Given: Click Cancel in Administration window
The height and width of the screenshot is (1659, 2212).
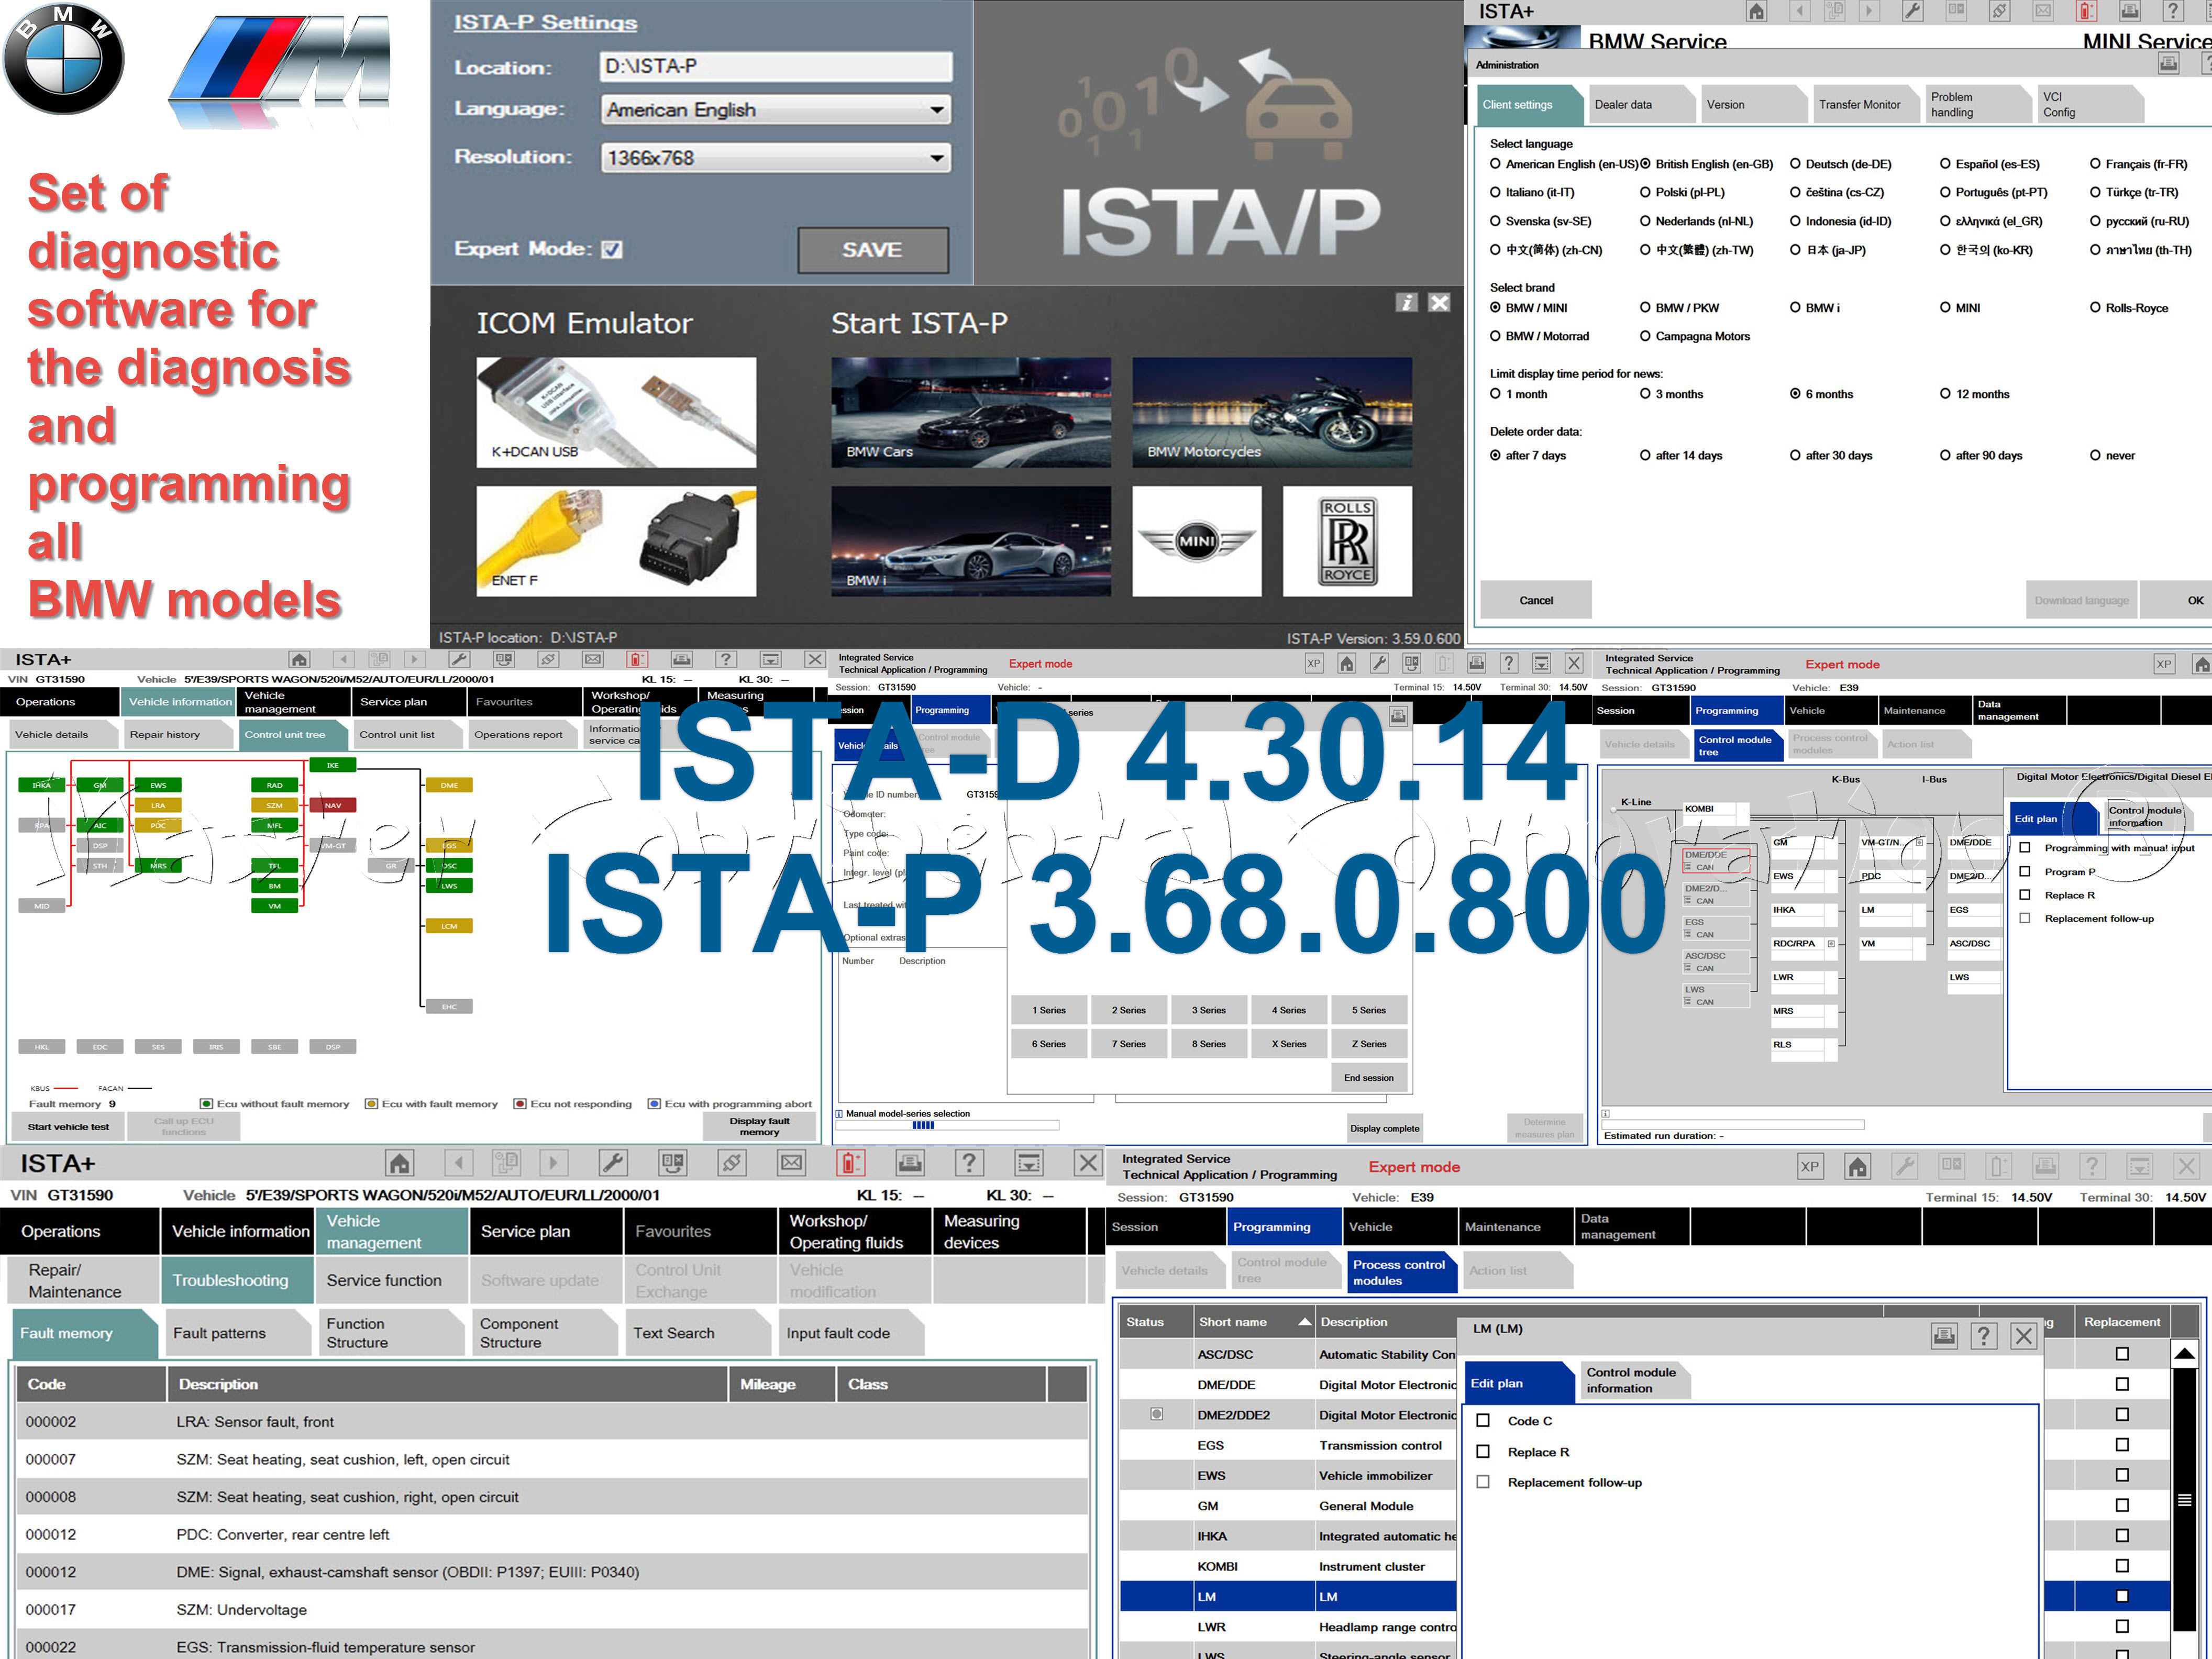Looking at the screenshot, I should (1536, 600).
